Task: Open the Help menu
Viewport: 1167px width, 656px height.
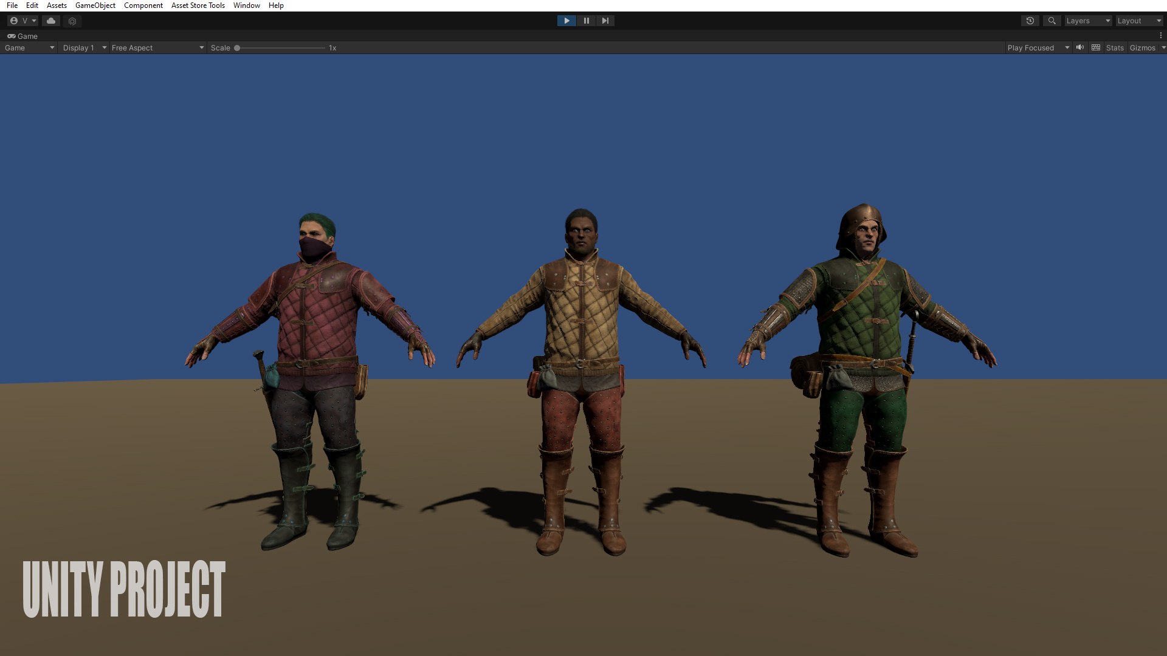Action: coord(276,5)
